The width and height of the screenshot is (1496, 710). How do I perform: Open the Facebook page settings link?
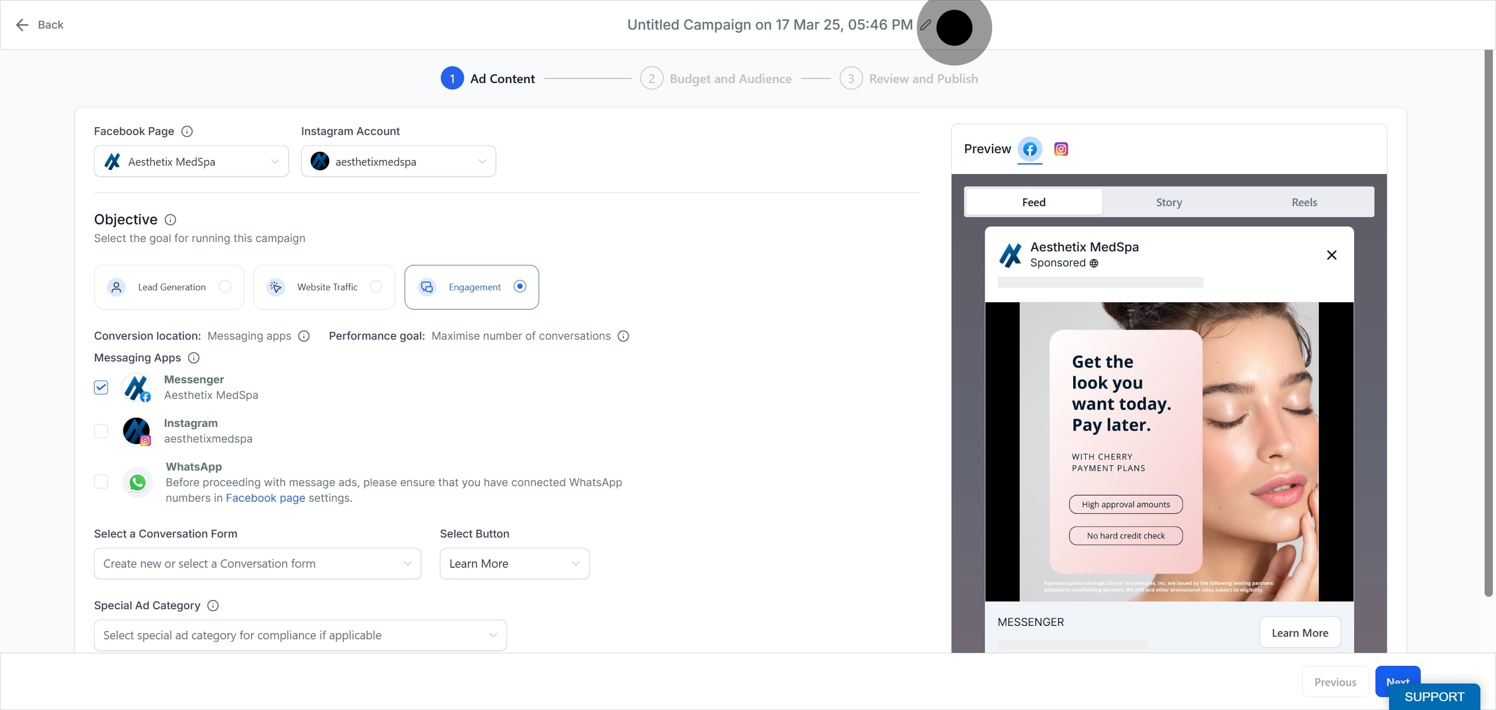tap(265, 498)
